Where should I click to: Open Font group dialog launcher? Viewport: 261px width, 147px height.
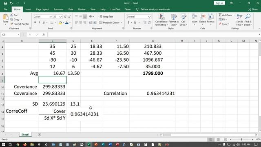click(x=71, y=29)
